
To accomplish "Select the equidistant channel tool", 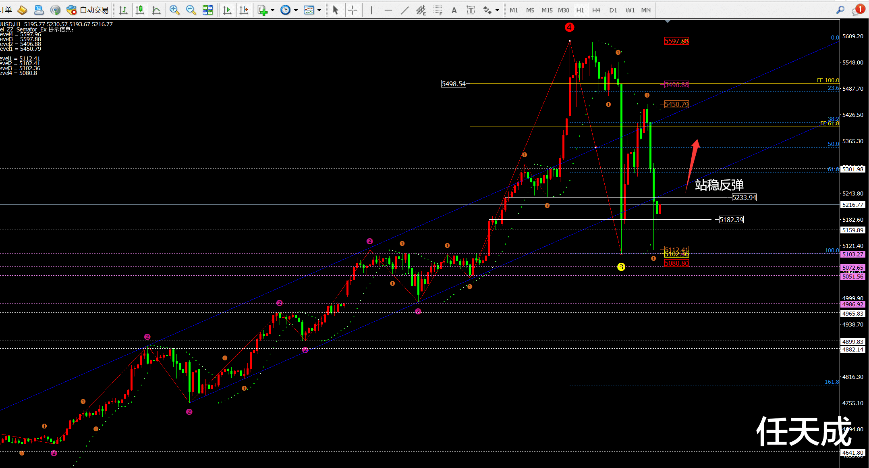I will (421, 10).
